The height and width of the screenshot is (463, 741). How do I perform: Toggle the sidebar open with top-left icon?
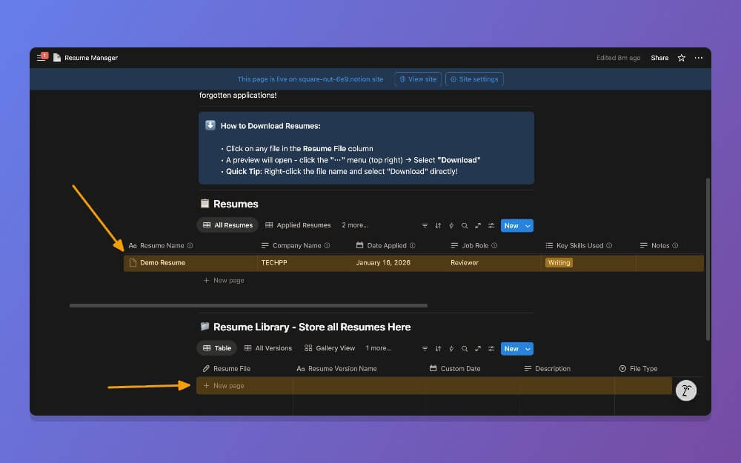41,57
